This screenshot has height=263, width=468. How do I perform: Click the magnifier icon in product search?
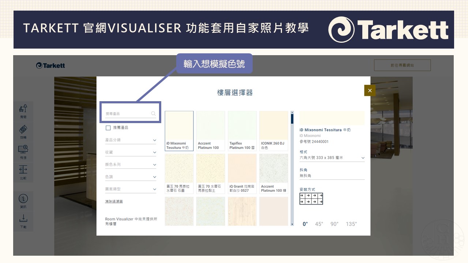point(154,114)
